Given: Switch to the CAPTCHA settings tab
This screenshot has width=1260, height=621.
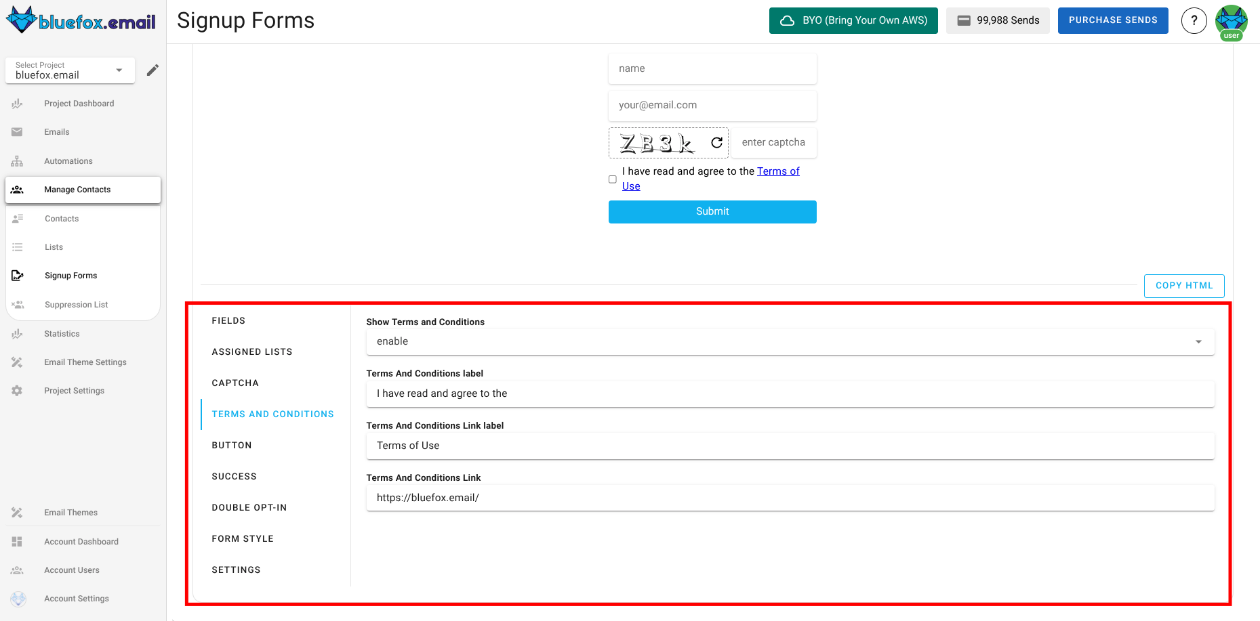Looking at the screenshot, I should (x=235, y=383).
